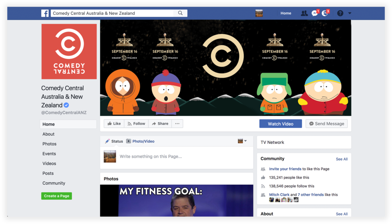The height and width of the screenshot is (224, 392).
Task: Open Photos in the page sidebar
Action: pos(49,144)
